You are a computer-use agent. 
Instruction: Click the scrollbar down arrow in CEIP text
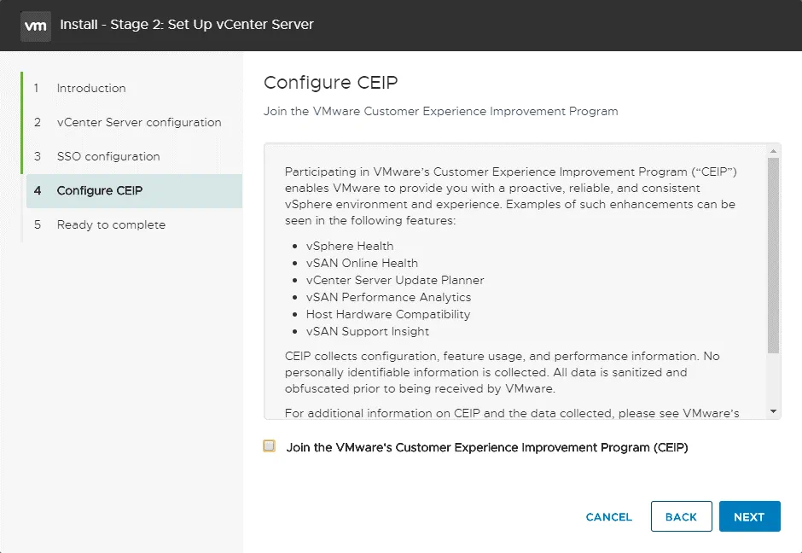[773, 411]
